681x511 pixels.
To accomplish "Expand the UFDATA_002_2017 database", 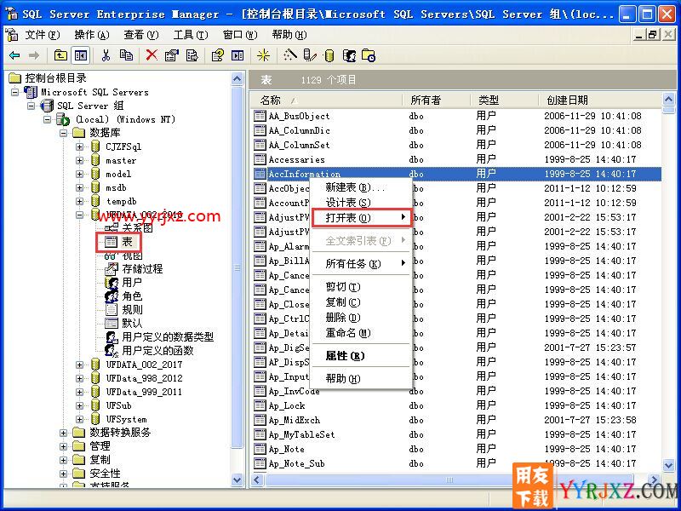I will point(79,365).
